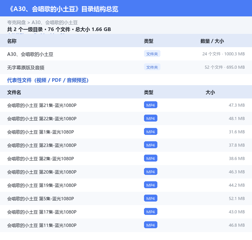Click the 名称 column header
This screenshot has width=252, height=240.
coord(12,41)
